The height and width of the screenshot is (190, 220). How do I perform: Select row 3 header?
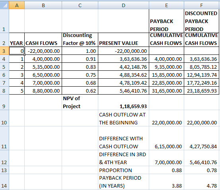pos(4,51)
